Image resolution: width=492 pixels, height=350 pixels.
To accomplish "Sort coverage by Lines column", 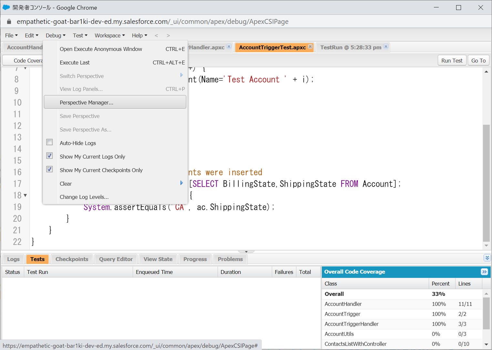I will pos(469,284).
